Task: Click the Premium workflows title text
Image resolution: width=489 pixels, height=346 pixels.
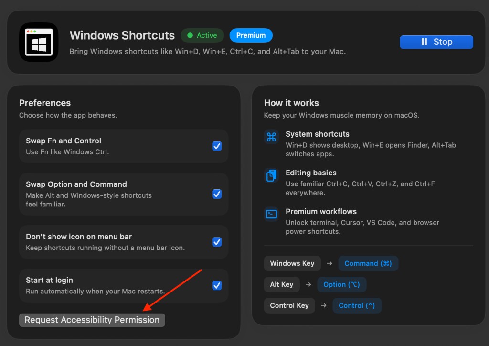Action: [x=321, y=212]
